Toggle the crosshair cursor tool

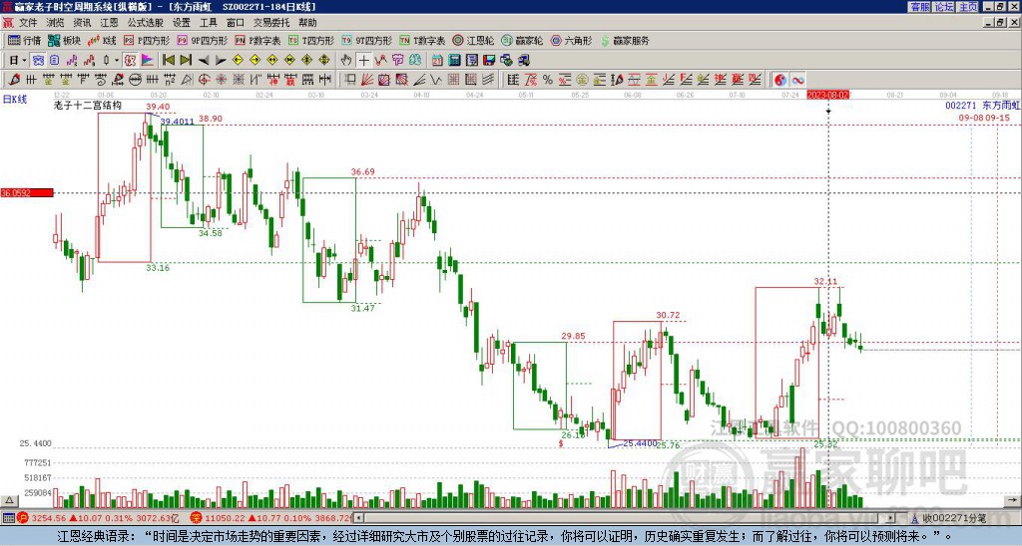click(x=364, y=60)
